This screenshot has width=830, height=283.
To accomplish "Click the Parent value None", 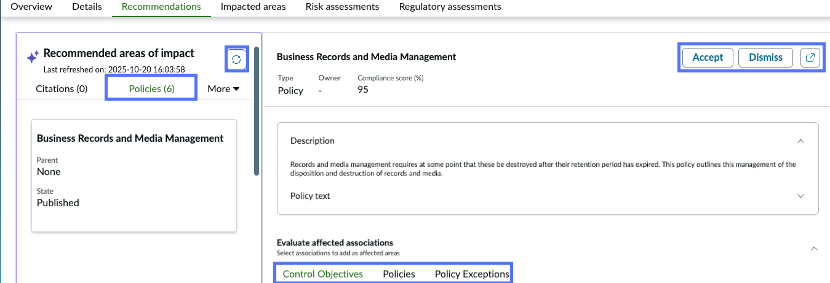I will (49, 171).
